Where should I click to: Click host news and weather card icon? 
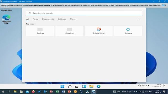(114, 92)
